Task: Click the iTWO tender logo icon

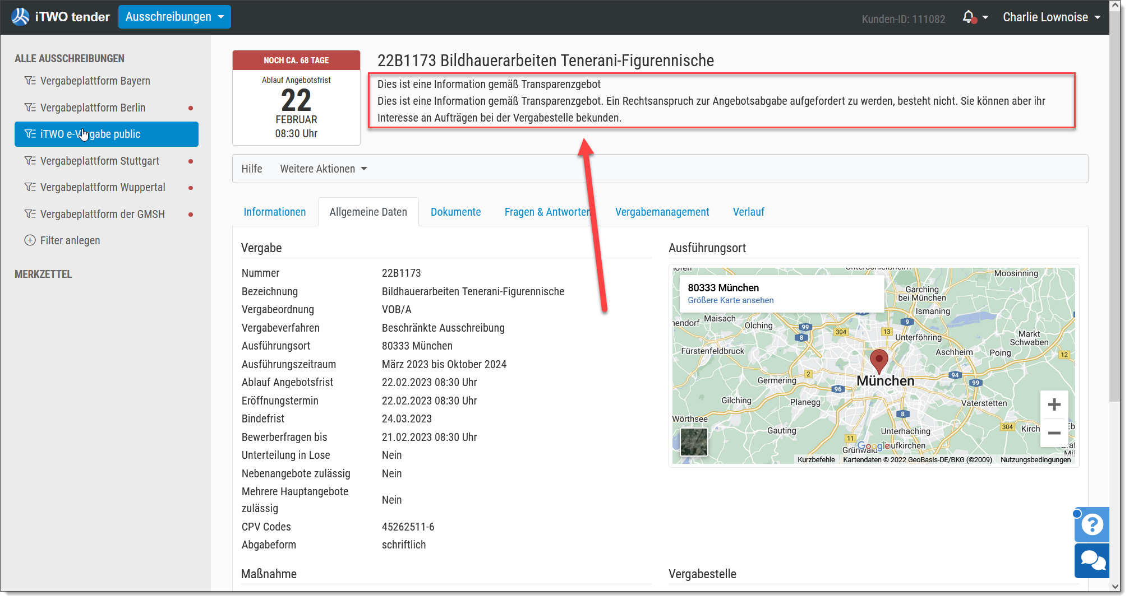Action: pos(21,17)
